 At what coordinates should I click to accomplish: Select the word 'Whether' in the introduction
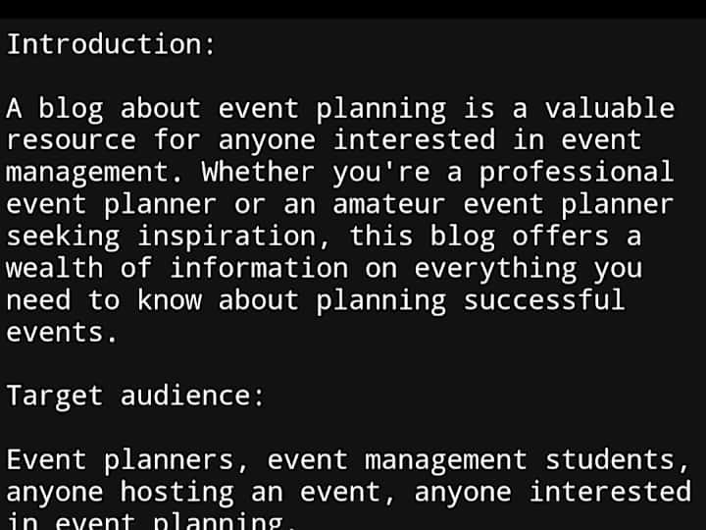(258, 172)
